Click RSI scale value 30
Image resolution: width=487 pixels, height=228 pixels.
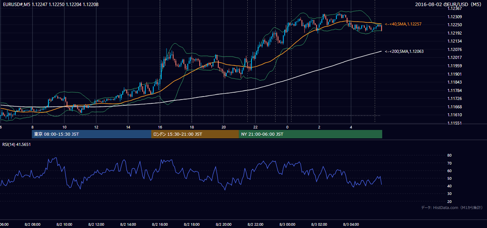449,194
